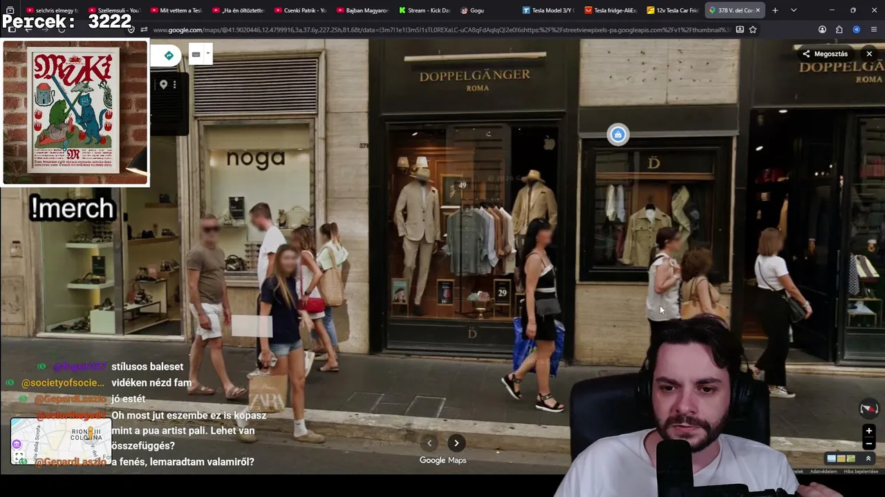Close the active '378 V. del Cor' tab
The image size is (885, 497).
(758, 10)
